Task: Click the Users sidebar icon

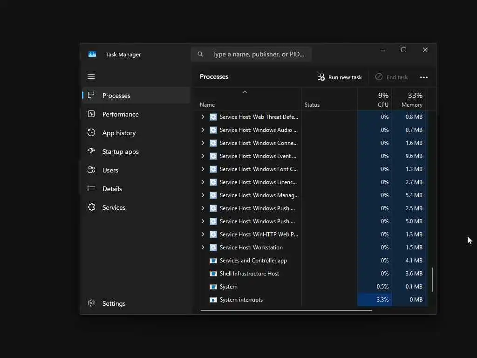Action: pos(91,170)
